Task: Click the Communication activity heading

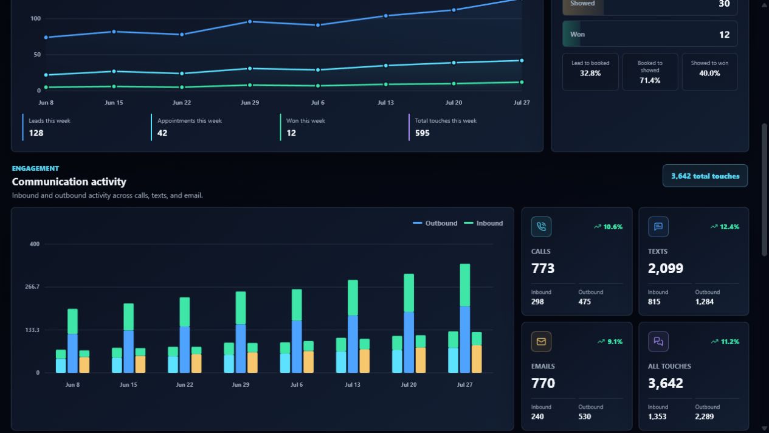Action: tap(69, 182)
